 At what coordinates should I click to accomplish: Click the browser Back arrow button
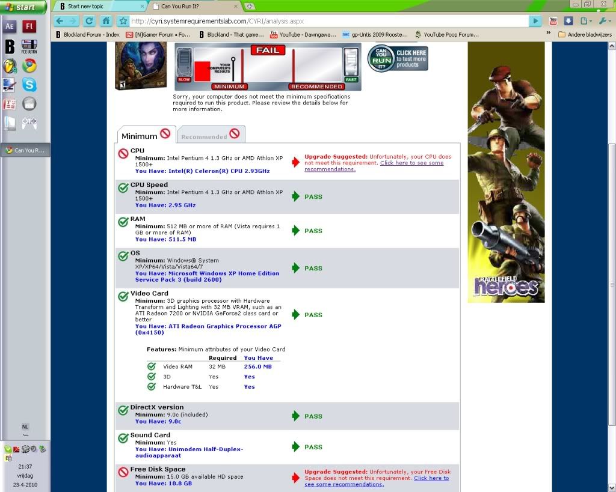tap(59, 21)
